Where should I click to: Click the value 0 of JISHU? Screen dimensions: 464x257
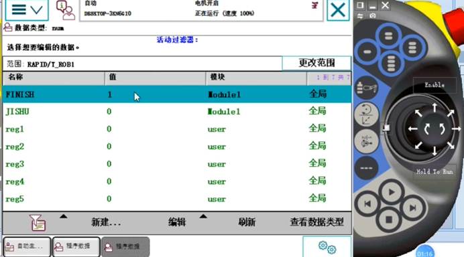pyautogui.click(x=109, y=112)
